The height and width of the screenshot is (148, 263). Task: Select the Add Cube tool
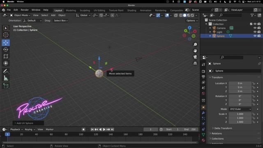point(6,86)
